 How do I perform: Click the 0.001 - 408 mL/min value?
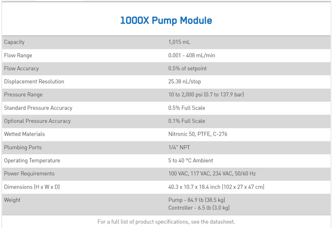click(192, 56)
